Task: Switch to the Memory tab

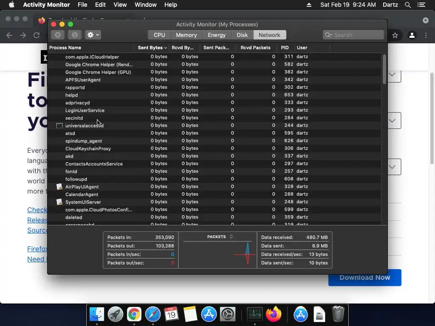Action: click(x=186, y=35)
